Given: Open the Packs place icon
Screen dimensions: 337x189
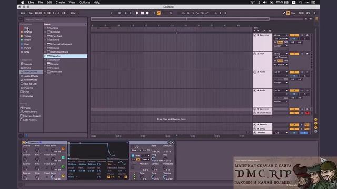Looking at the screenshot, I should (x=22, y=108).
